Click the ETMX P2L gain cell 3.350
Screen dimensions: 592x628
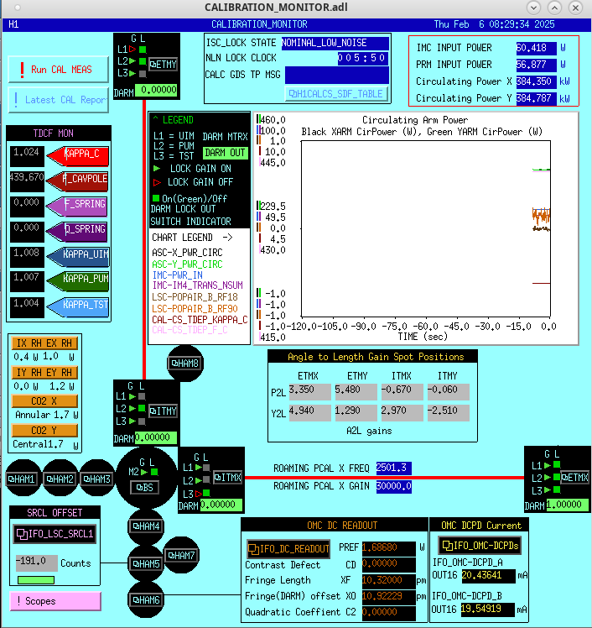[x=309, y=391]
